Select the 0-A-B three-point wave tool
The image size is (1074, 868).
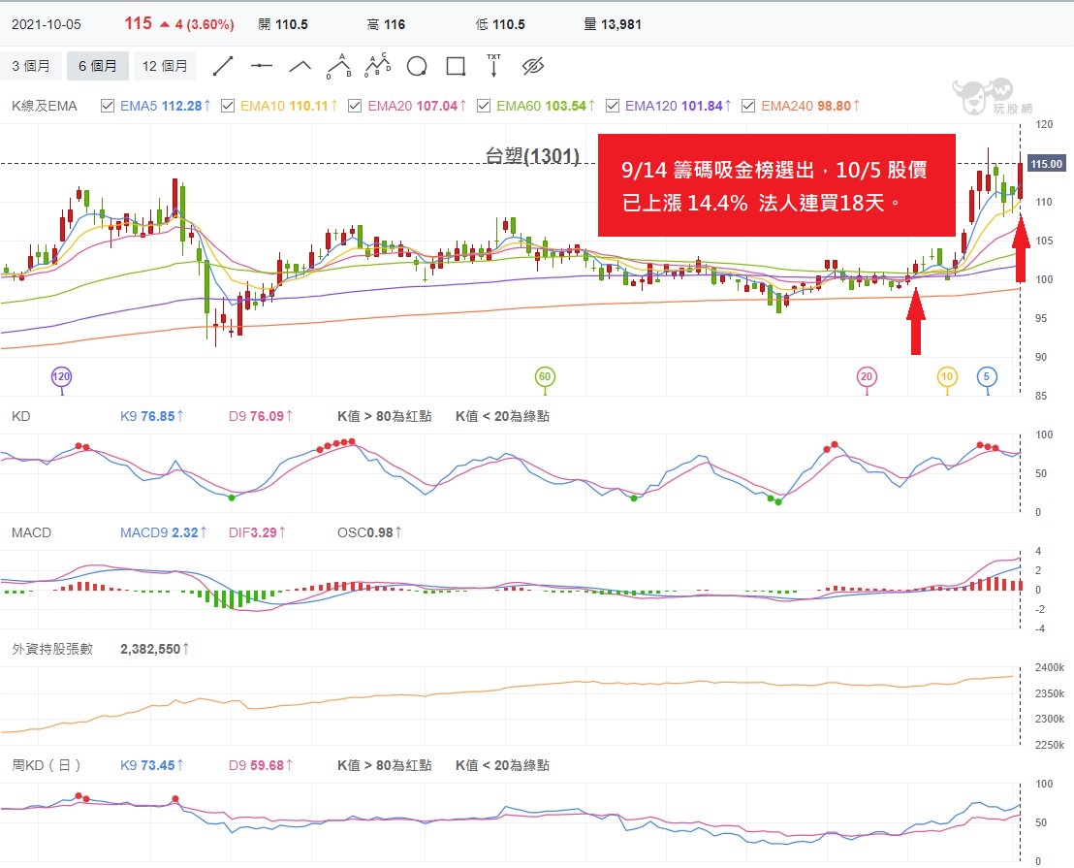pos(339,67)
